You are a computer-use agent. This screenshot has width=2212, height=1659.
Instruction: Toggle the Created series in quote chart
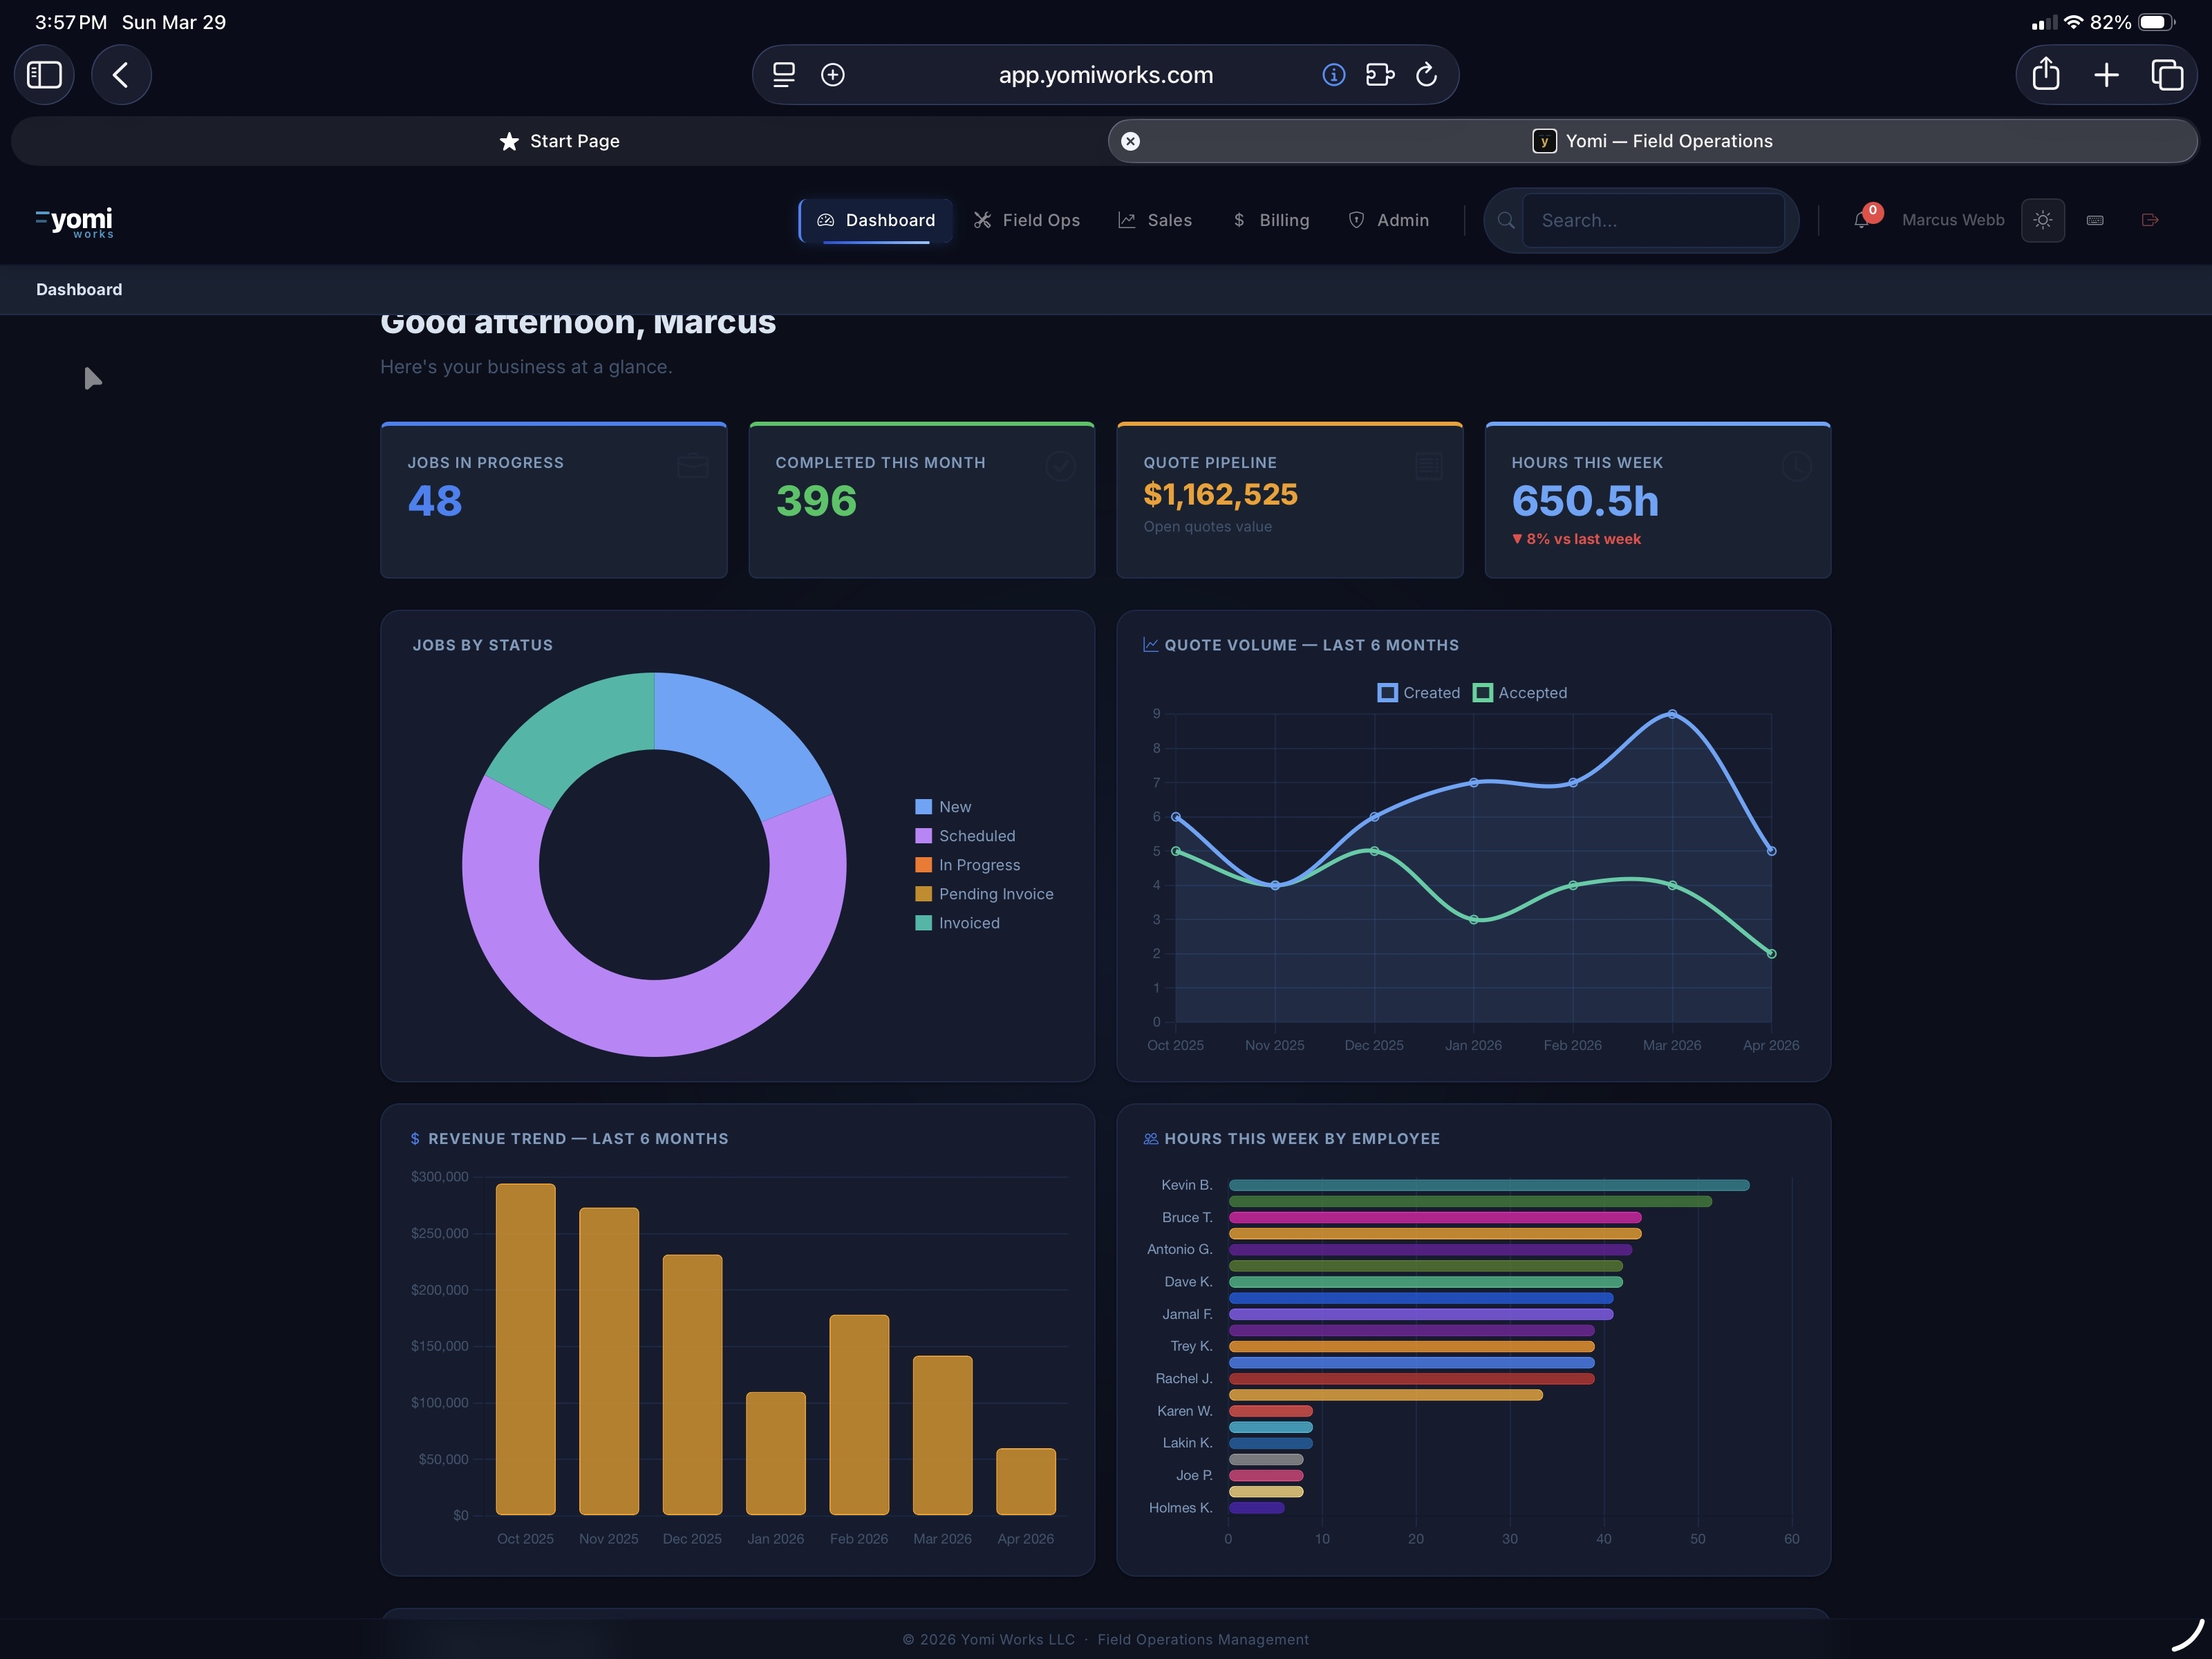coord(1419,692)
